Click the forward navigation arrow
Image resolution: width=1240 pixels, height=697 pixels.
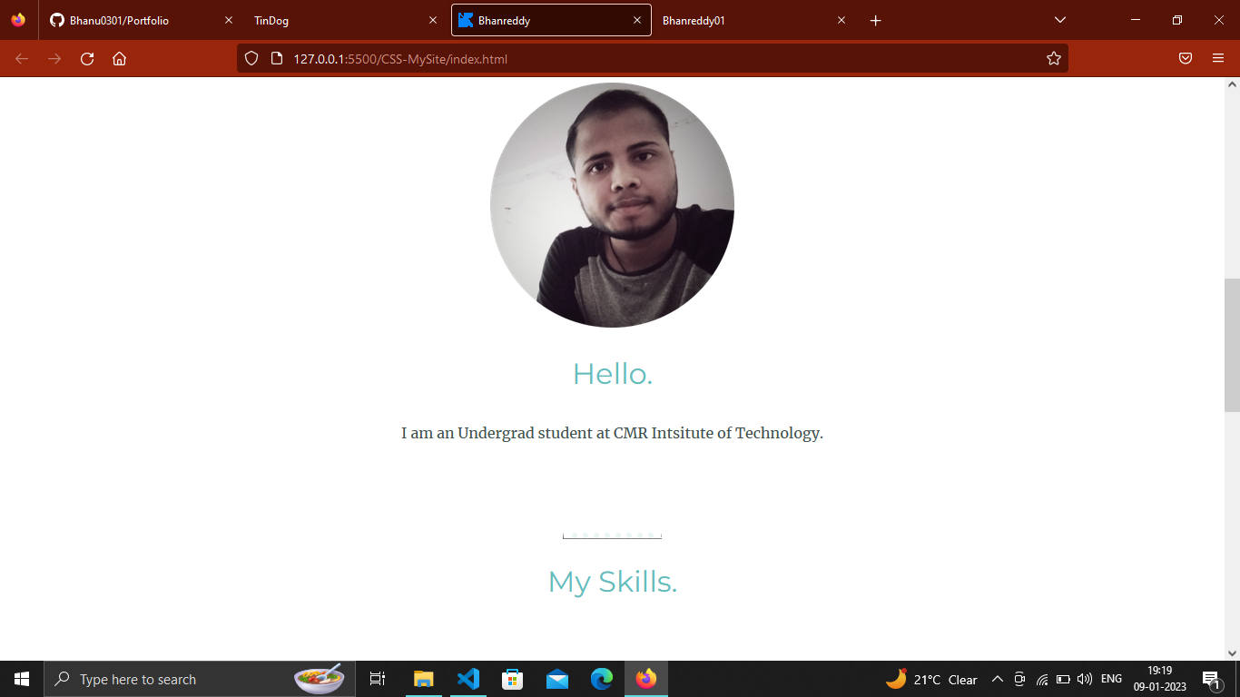click(x=54, y=58)
